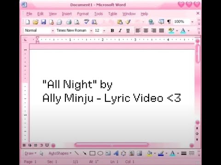The image size is (221, 165).
Task: Activate the Format Painter brush
Action: [x=128, y=22]
